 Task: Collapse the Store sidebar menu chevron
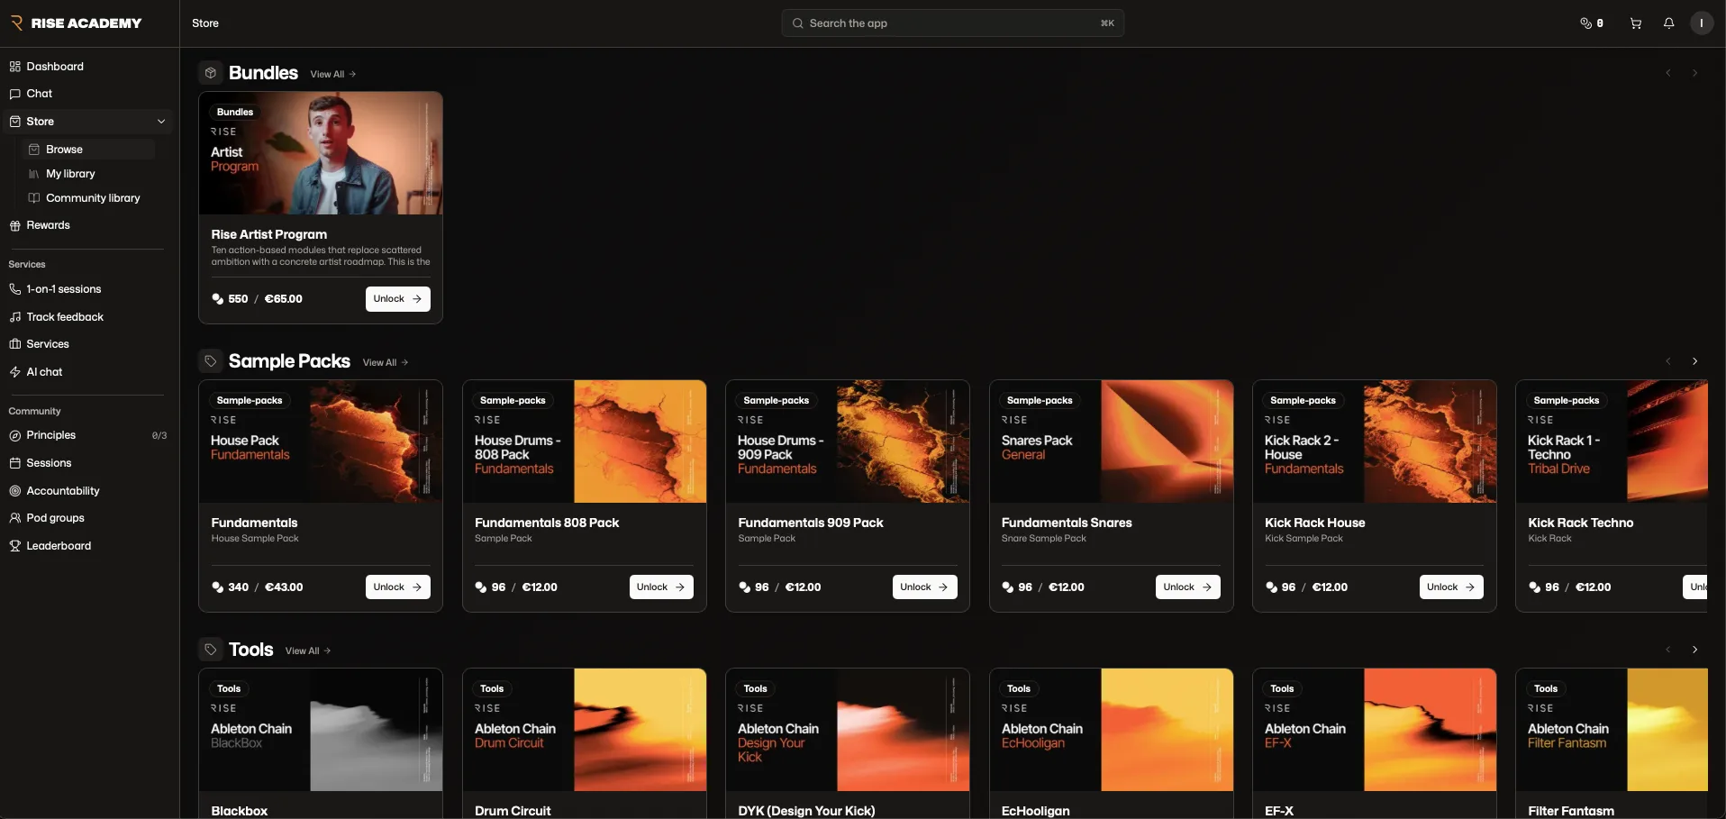coord(161,122)
